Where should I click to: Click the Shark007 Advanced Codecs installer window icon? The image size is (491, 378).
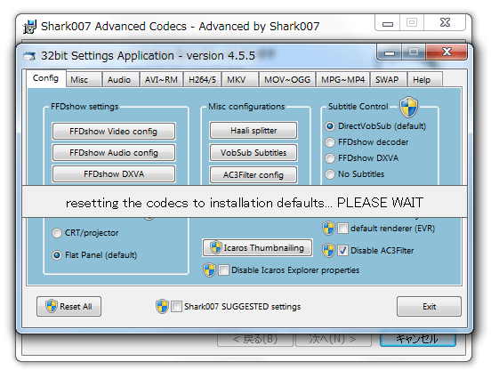[x=30, y=27]
